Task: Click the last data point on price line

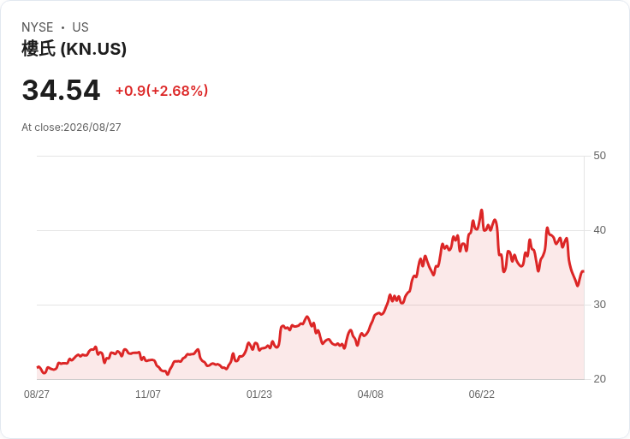Action: (x=584, y=271)
